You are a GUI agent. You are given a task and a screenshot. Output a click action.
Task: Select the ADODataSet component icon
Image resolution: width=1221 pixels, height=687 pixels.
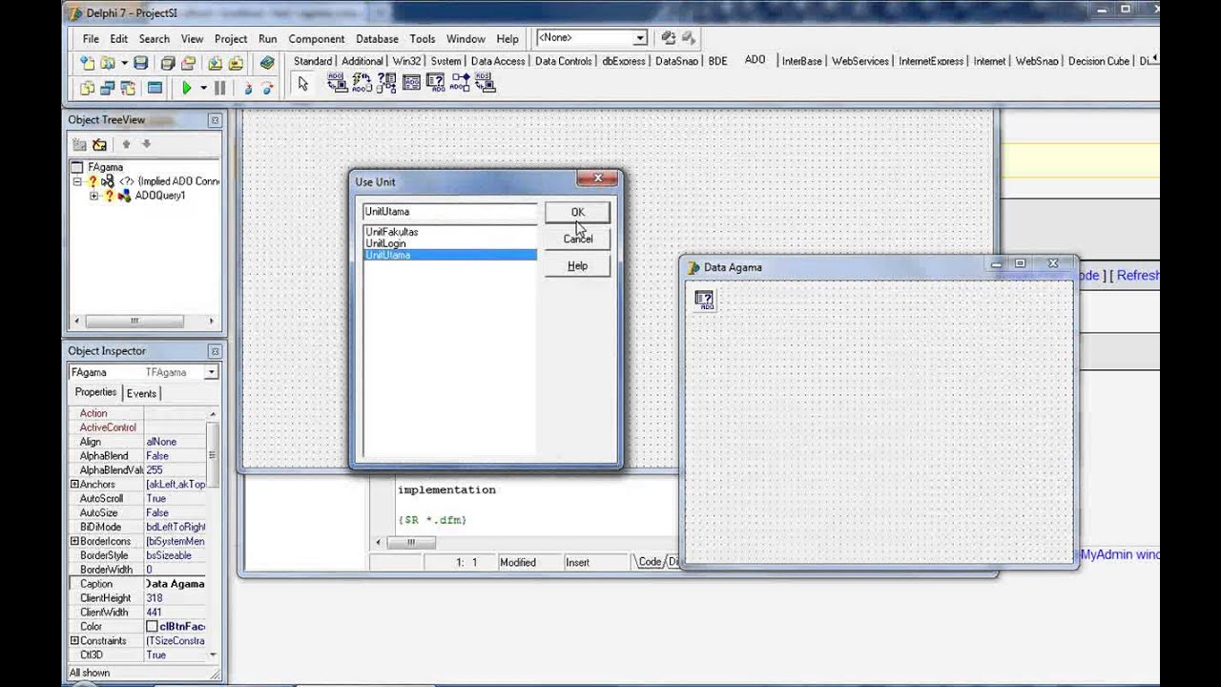tap(387, 83)
